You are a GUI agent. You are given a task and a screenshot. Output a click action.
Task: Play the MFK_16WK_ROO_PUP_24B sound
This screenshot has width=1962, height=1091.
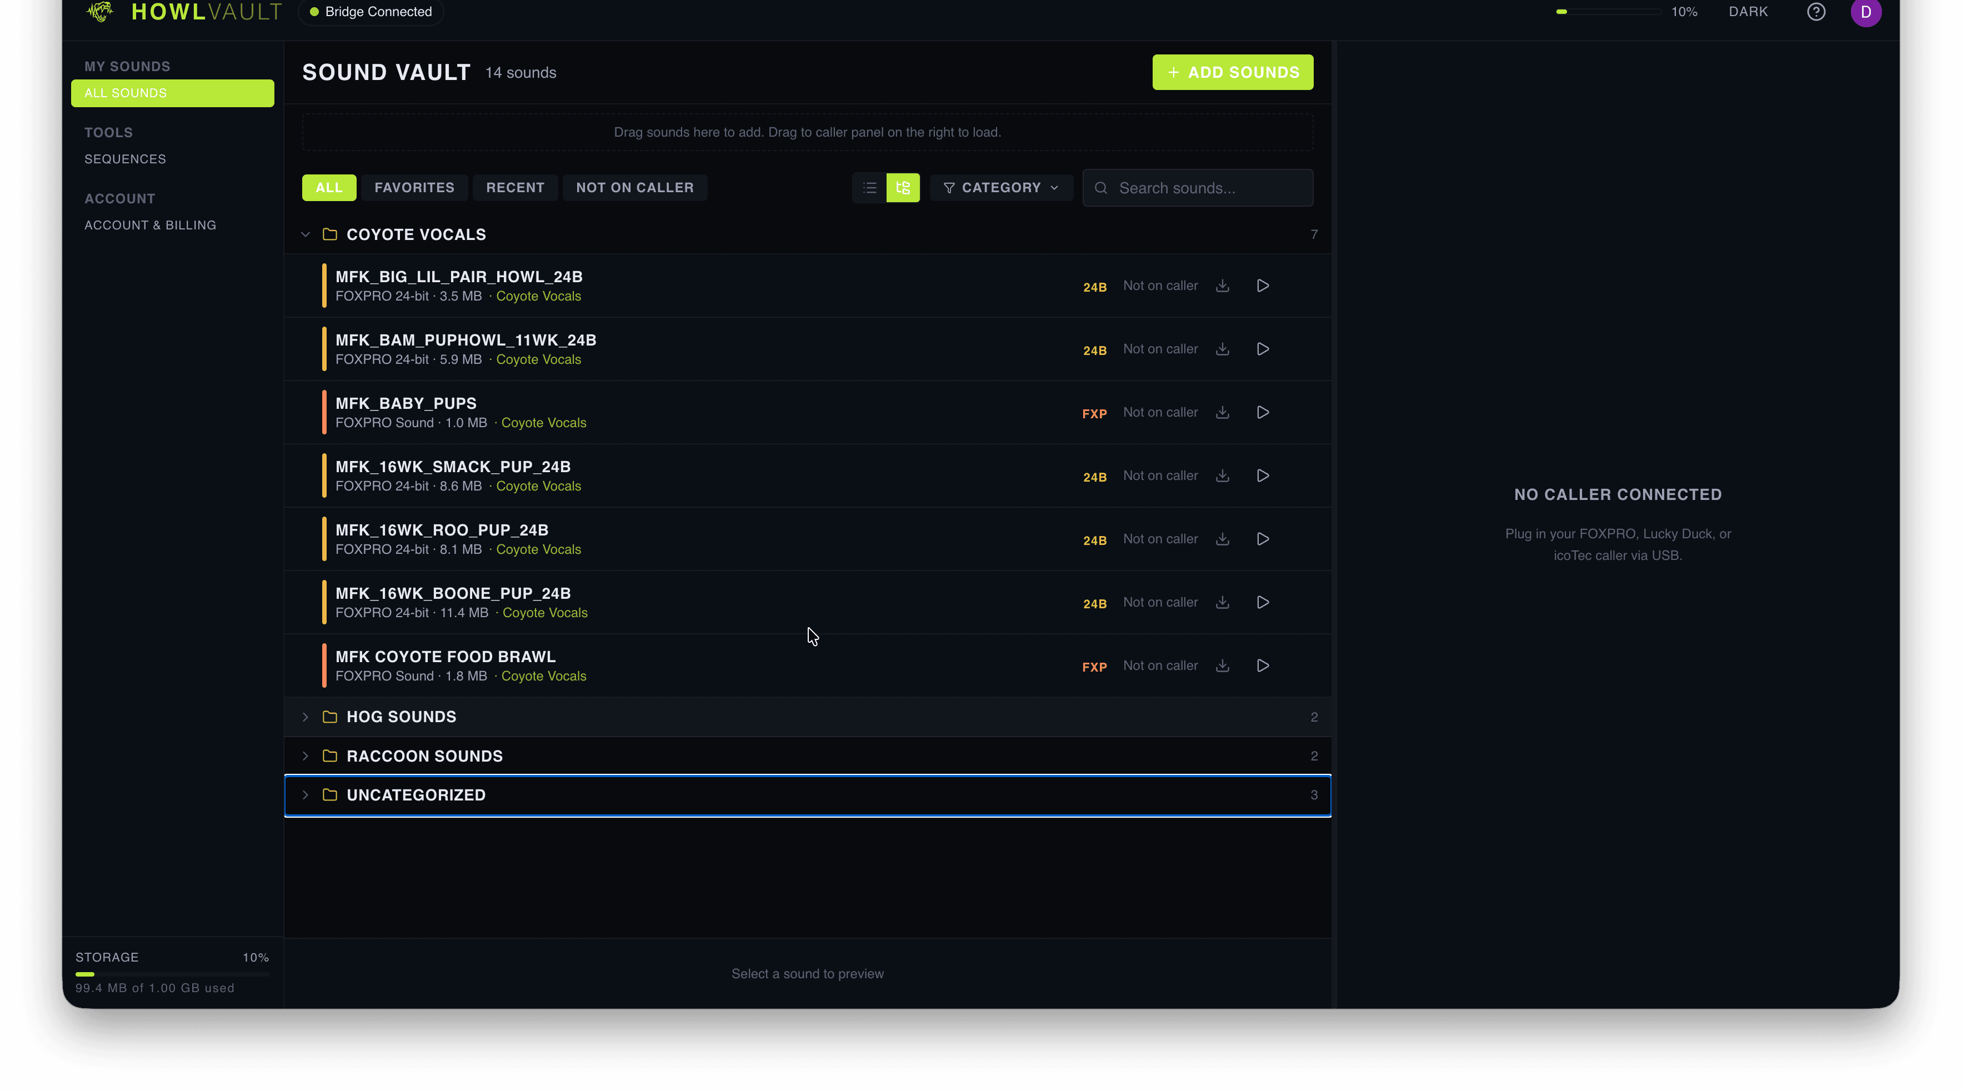tap(1263, 539)
